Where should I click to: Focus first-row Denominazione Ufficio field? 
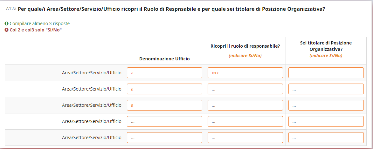(x=164, y=73)
